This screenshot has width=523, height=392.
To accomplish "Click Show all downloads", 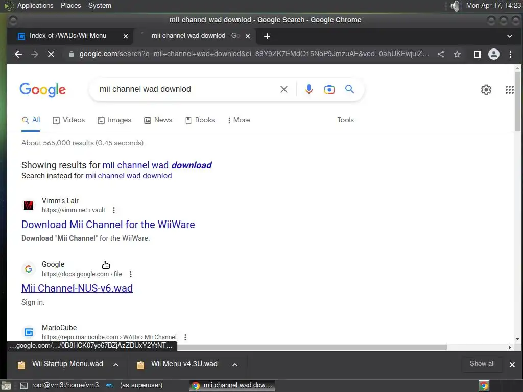I will pyautogui.click(x=482, y=364).
